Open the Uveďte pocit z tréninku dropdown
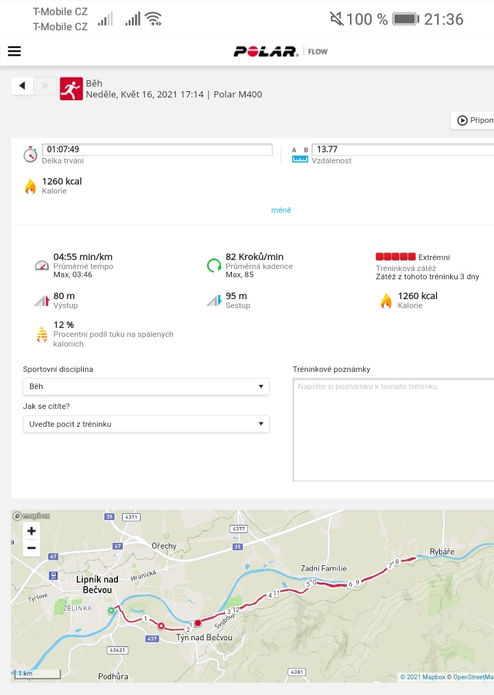494x695 pixels. pos(146,424)
